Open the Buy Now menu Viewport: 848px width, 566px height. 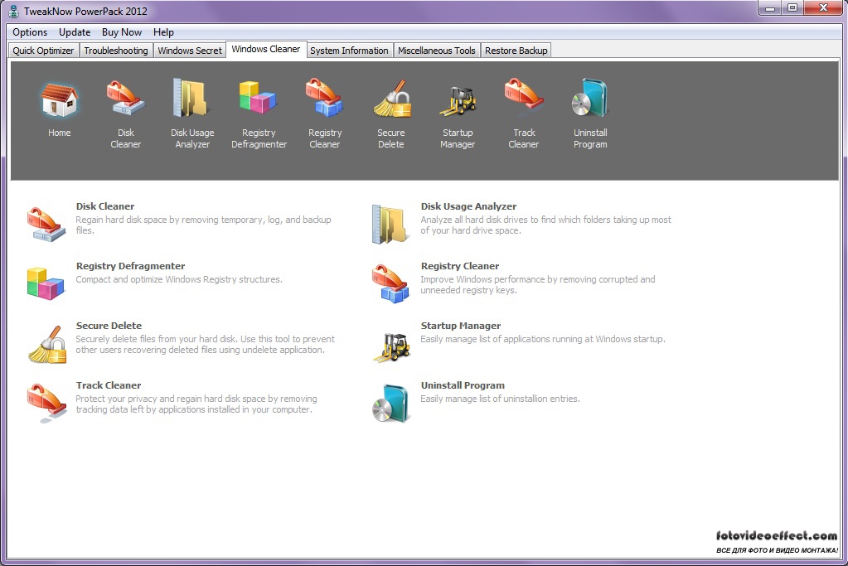122,32
